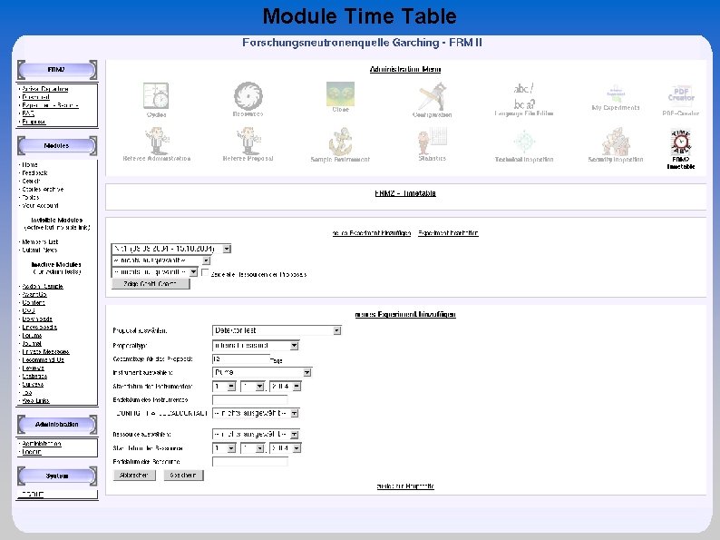Click the resource end date field
The height and width of the screenshot is (540, 720).
click(249, 461)
